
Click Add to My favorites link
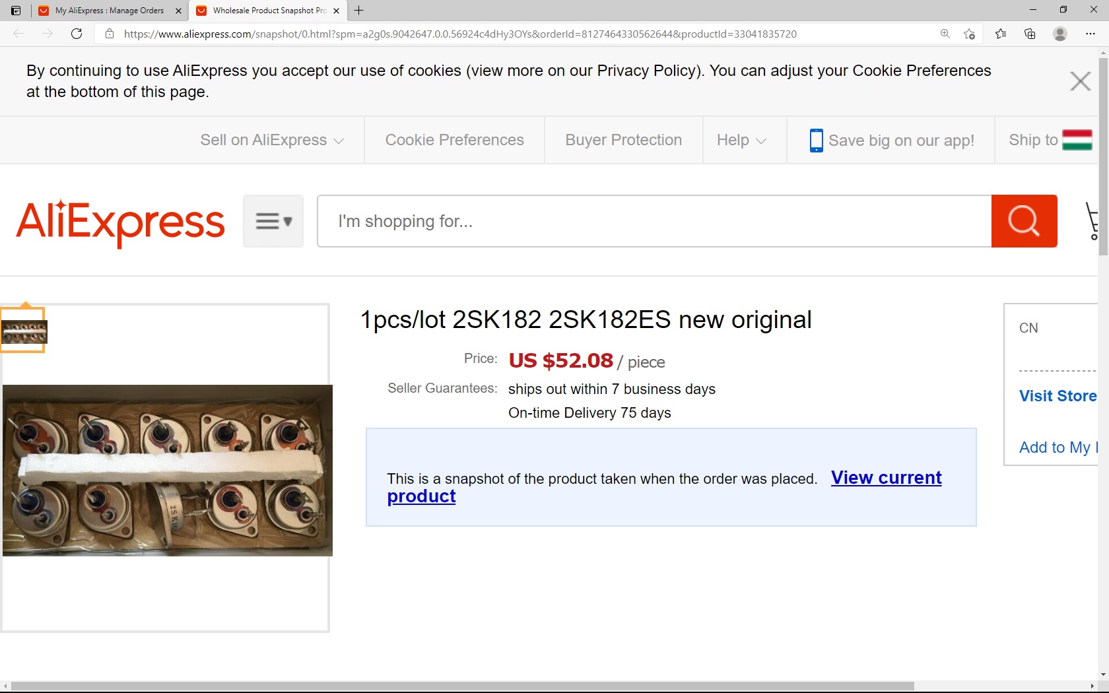pos(1058,447)
